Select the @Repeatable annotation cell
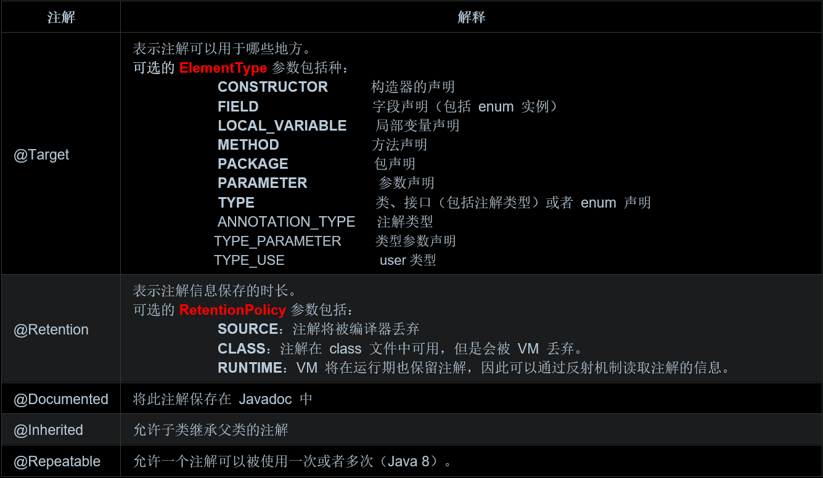 57,461
